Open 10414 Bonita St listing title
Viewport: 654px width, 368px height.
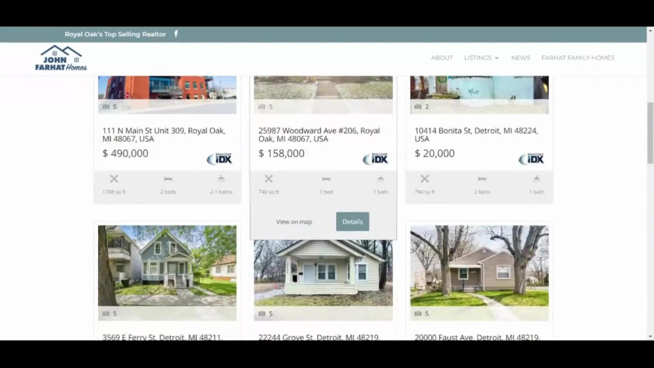pos(476,135)
